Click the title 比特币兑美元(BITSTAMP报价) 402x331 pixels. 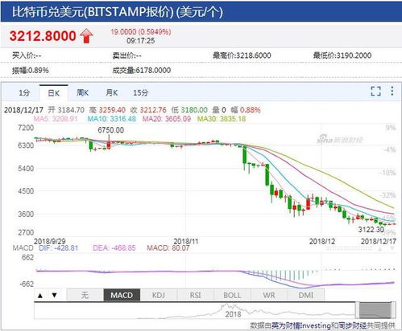(x=93, y=12)
